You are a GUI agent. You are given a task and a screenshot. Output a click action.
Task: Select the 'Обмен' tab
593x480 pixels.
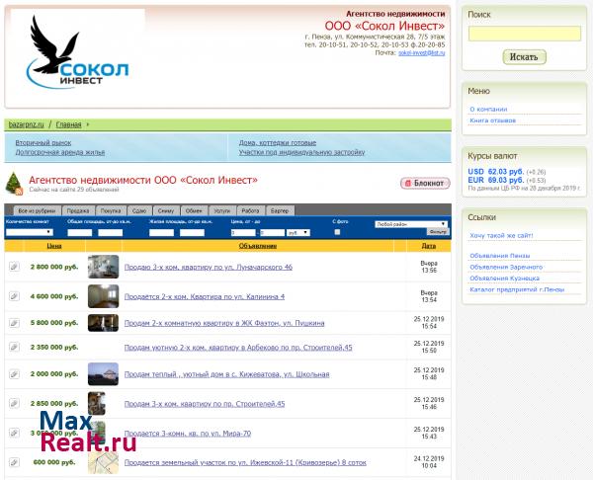pos(194,210)
